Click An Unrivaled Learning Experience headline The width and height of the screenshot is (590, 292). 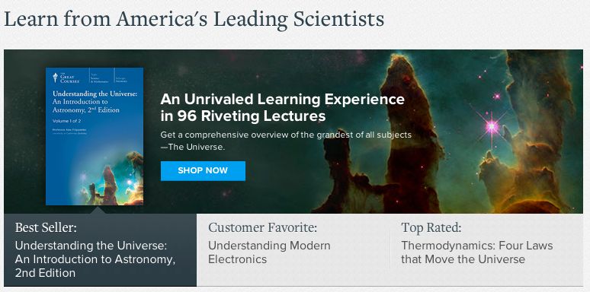[282, 108]
